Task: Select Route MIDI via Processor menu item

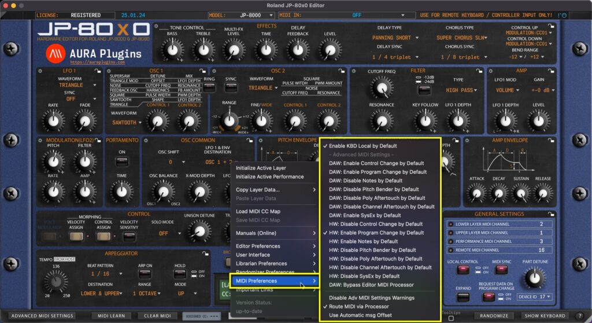Action: (x=358, y=306)
